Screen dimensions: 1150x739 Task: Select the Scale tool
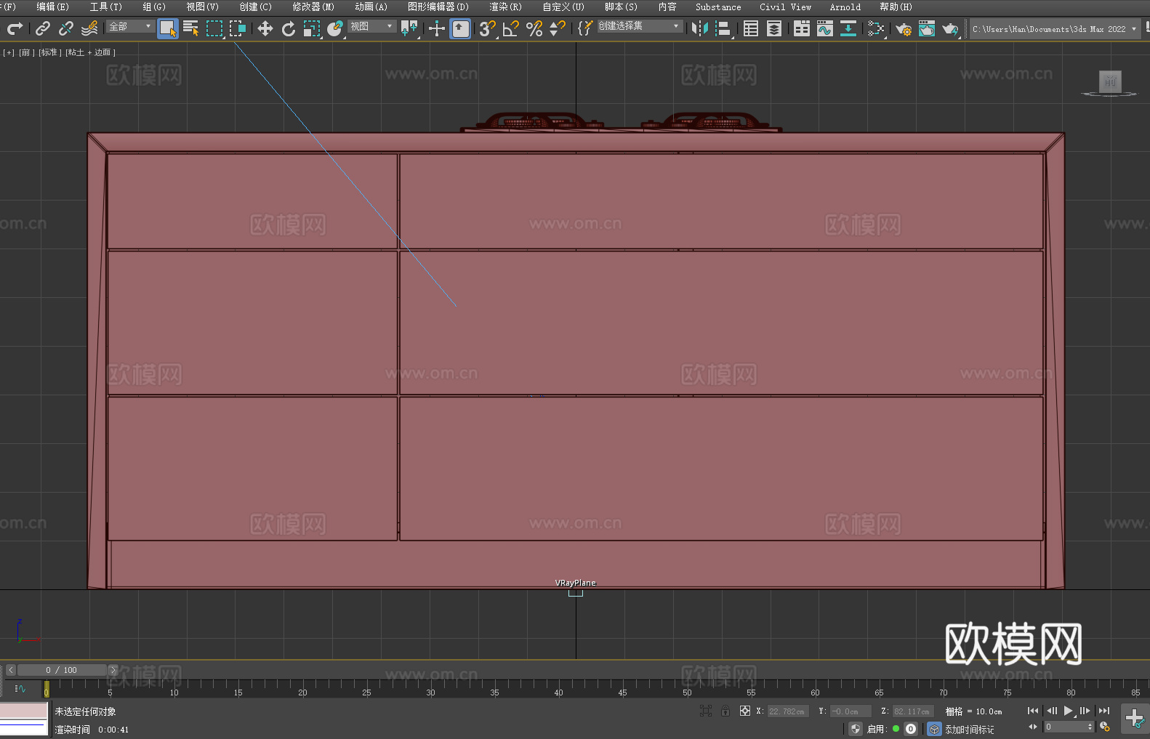[312, 28]
